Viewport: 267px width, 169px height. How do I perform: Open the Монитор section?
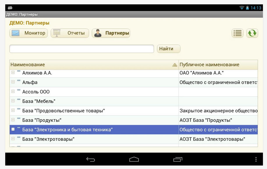(x=29, y=33)
